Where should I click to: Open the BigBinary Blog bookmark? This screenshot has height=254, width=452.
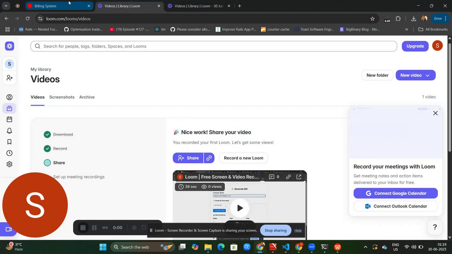(359, 29)
